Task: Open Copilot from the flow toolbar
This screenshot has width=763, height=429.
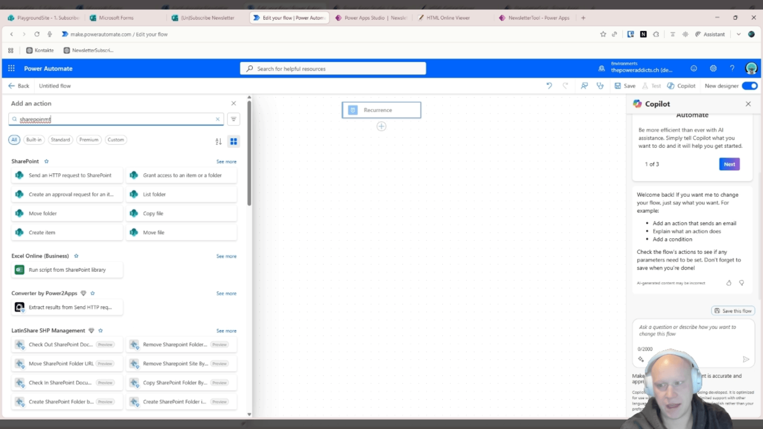Action: point(681,86)
